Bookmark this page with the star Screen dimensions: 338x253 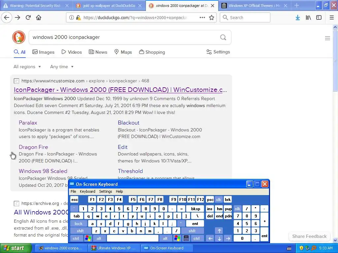tap(212, 18)
